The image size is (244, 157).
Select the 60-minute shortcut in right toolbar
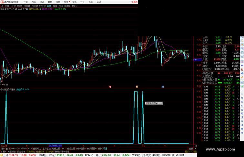242,106
